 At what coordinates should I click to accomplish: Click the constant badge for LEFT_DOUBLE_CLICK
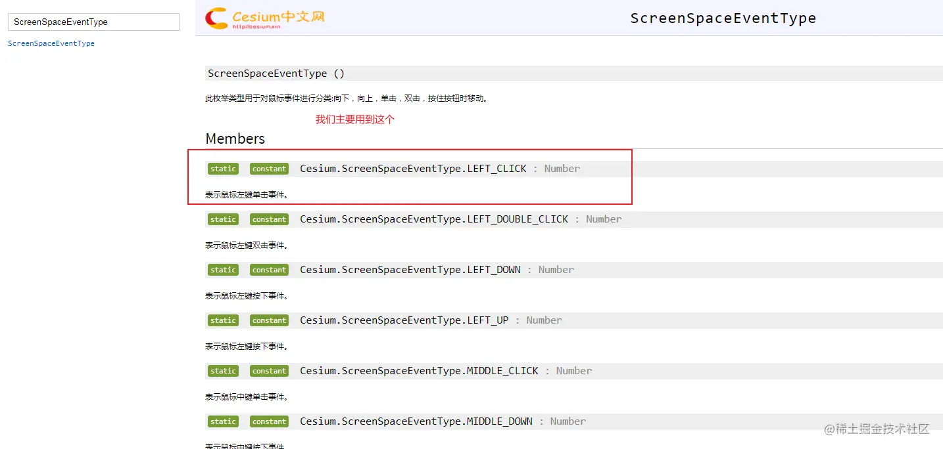click(269, 219)
